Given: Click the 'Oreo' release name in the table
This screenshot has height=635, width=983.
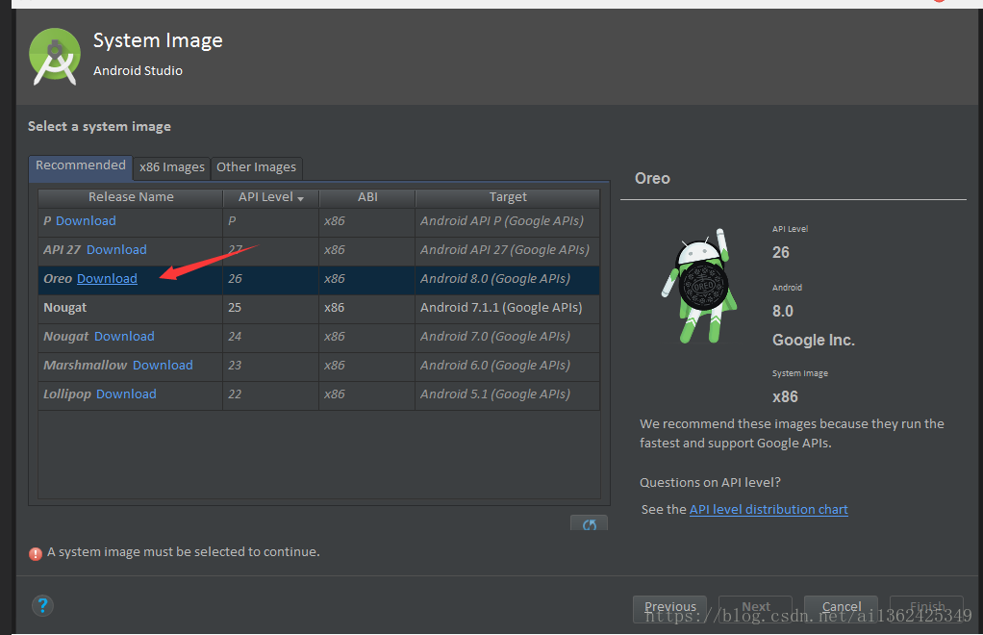Looking at the screenshot, I should (x=58, y=278).
